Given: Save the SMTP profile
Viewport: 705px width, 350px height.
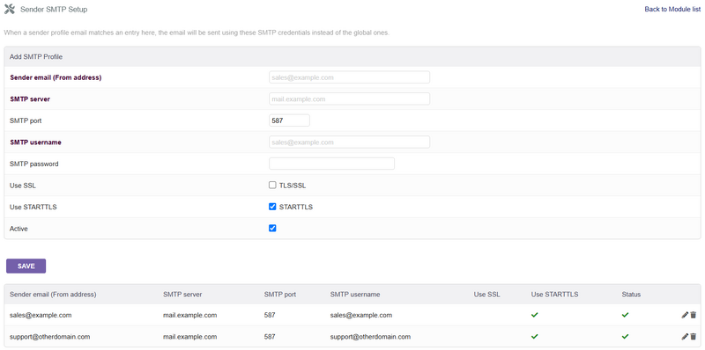Looking at the screenshot, I should pyautogui.click(x=26, y=266).
